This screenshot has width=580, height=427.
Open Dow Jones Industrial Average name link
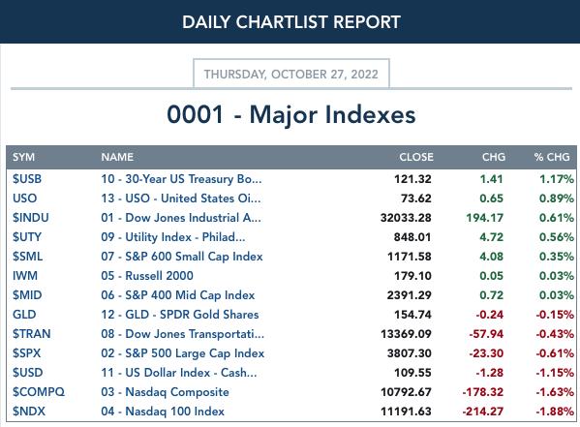(181, 218)
